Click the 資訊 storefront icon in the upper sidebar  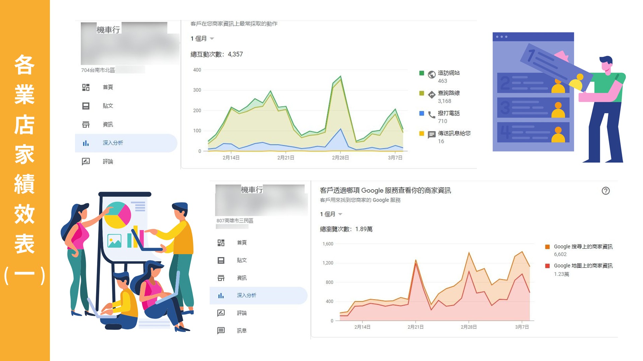(x=86, y=124)
